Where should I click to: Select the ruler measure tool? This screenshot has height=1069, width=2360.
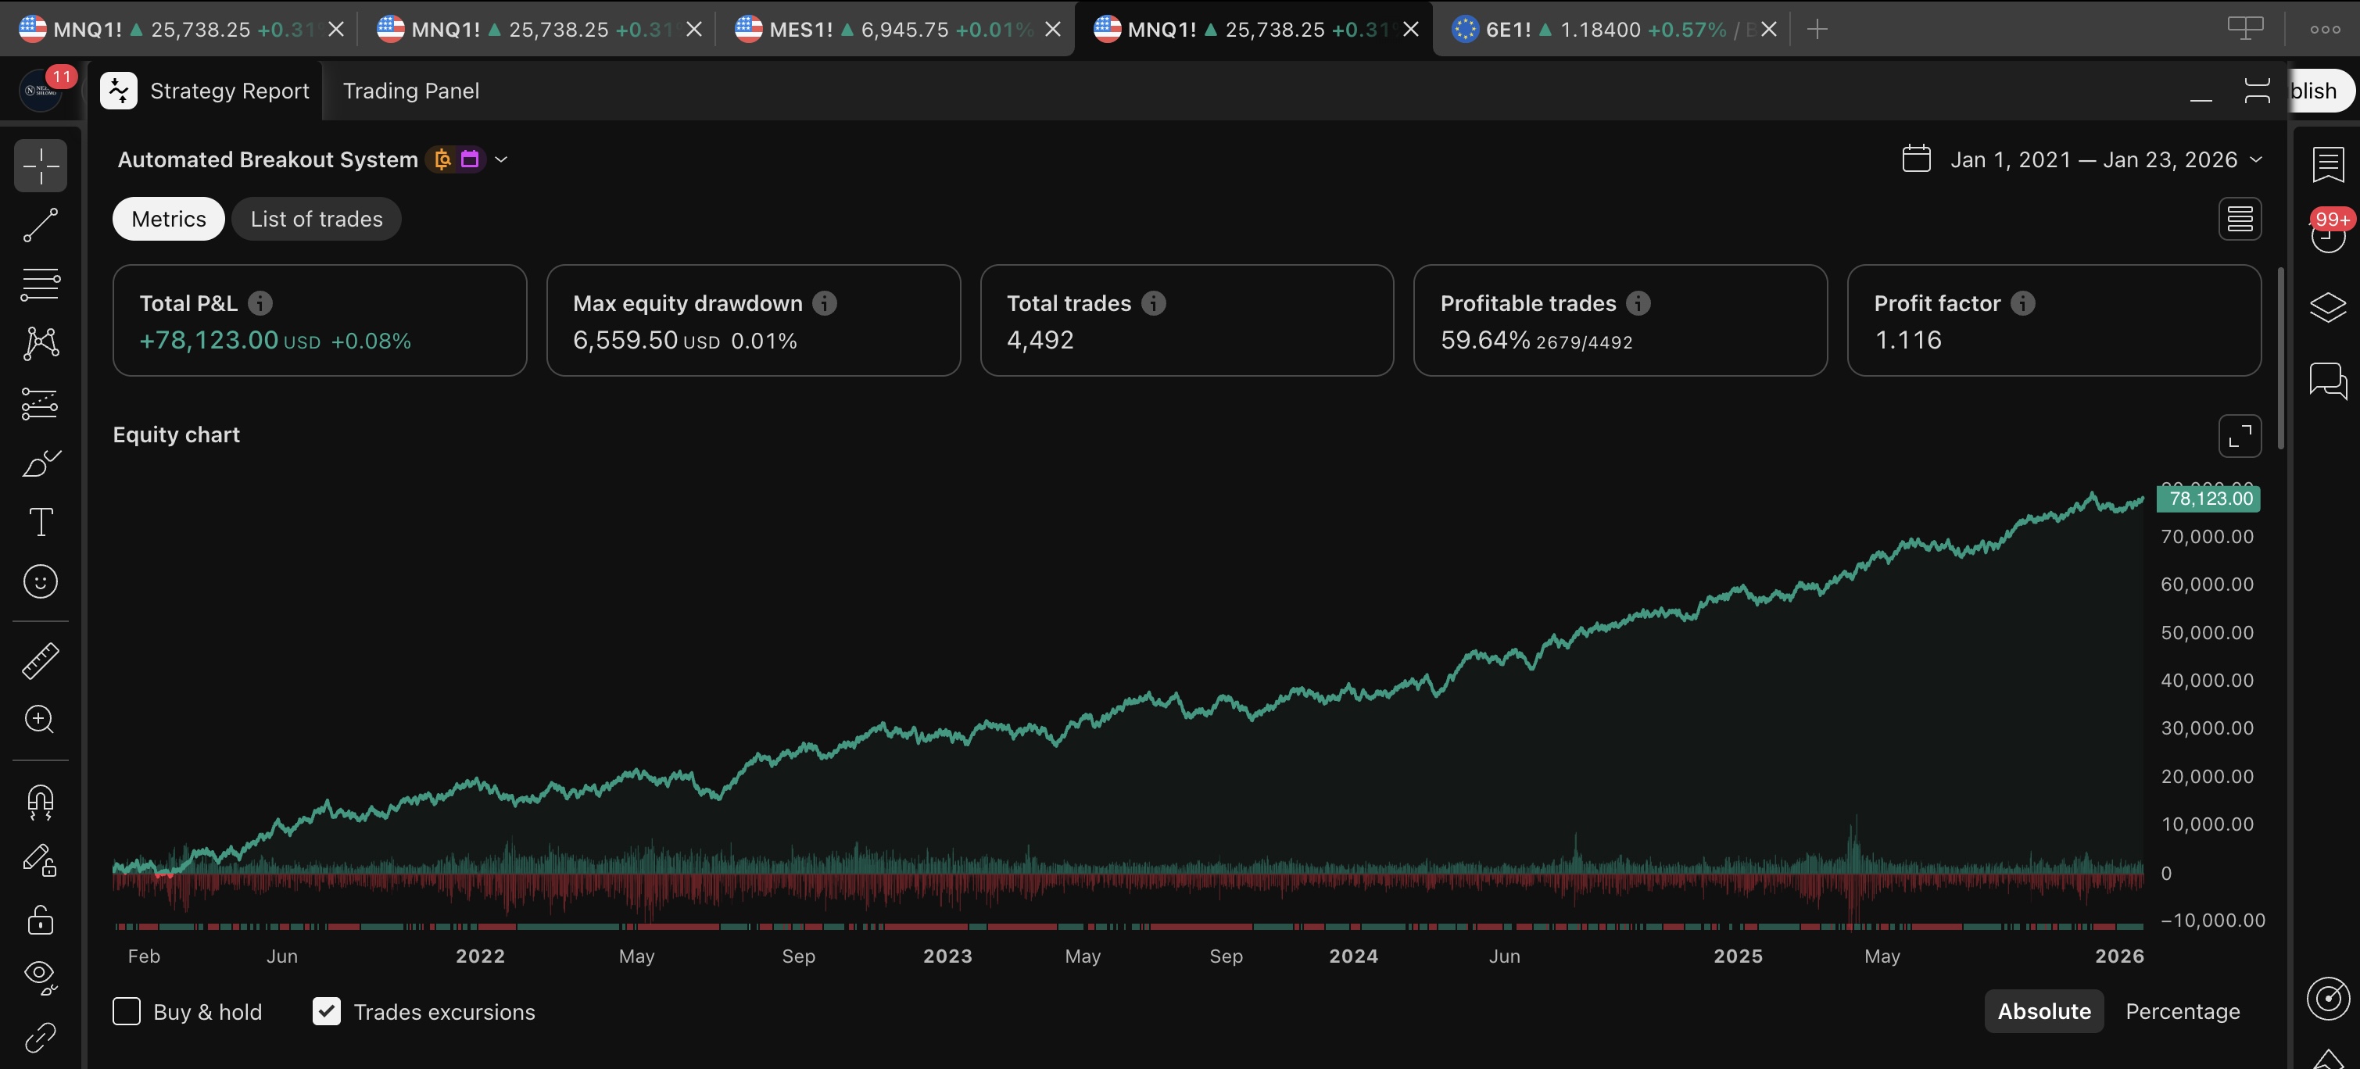(41, 660)
